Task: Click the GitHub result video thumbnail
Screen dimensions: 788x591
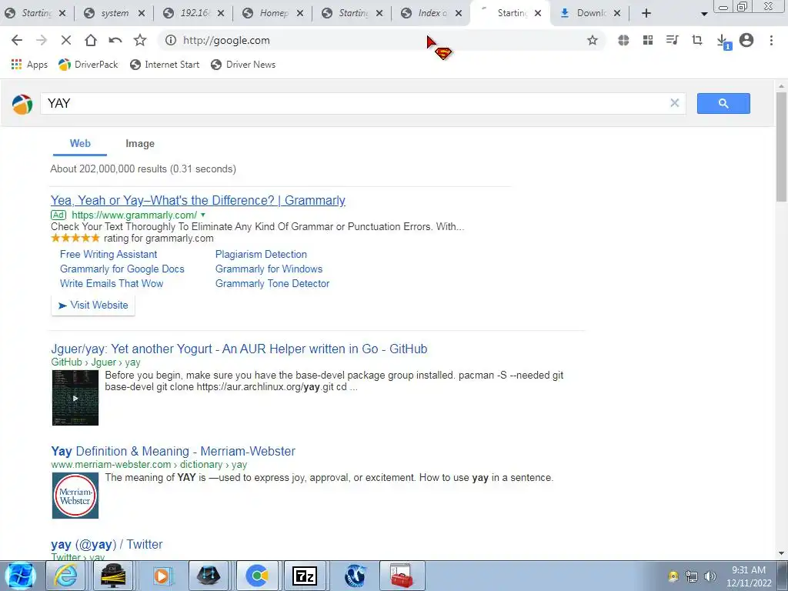Action: coord(75,398)
